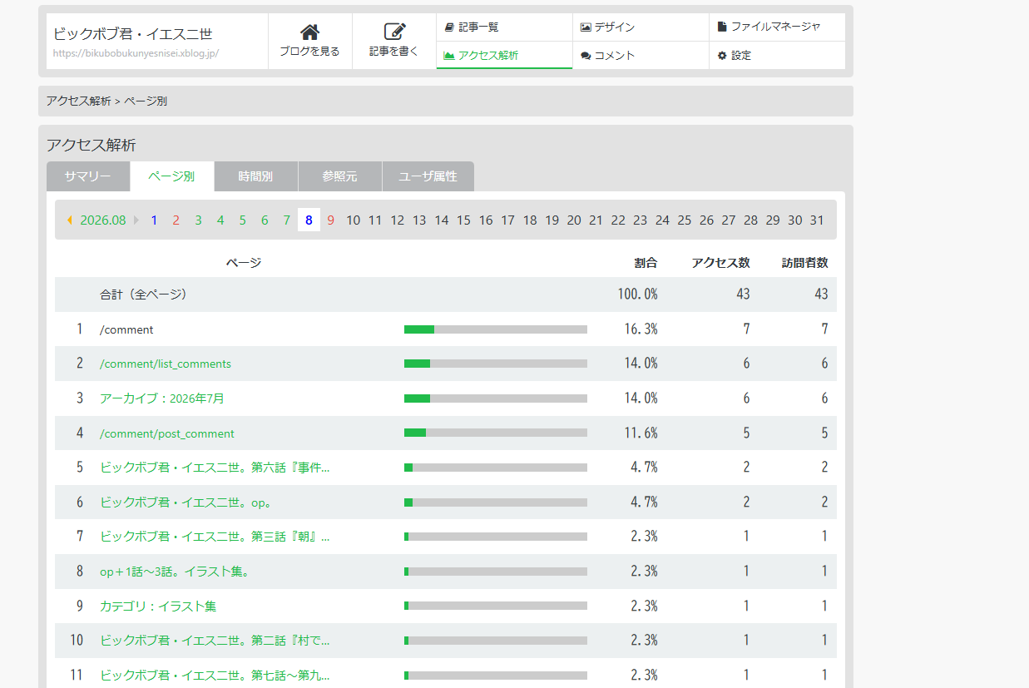Open the コメント menu item

[x=641, y=56]
